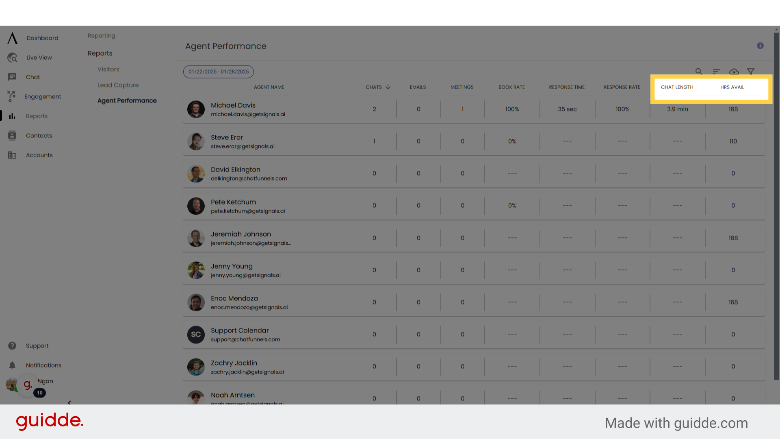Click the Reports section heading
Viewport: 780px width, 439px height.
(x=100, y=53)
